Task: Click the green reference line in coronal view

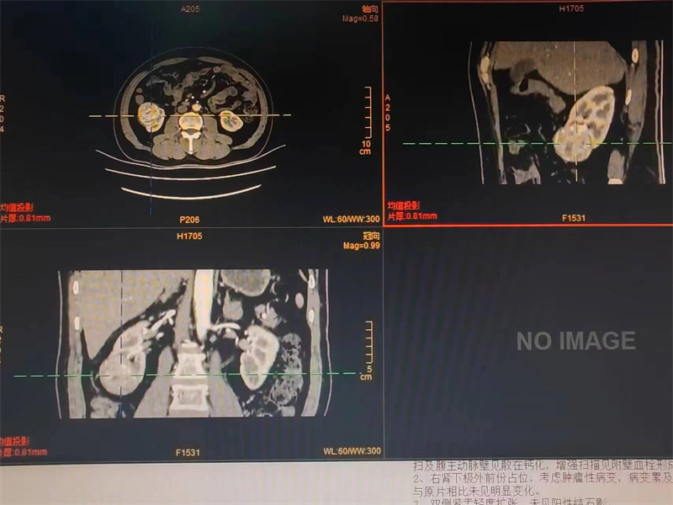Action: coord(184,375)
